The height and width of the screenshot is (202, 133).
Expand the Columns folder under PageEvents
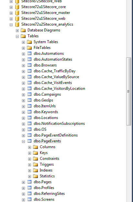tap(29, 147)
